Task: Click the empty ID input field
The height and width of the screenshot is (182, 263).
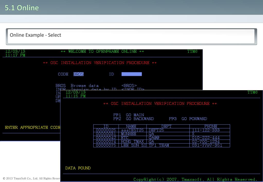Action: [x=132, y=74]
